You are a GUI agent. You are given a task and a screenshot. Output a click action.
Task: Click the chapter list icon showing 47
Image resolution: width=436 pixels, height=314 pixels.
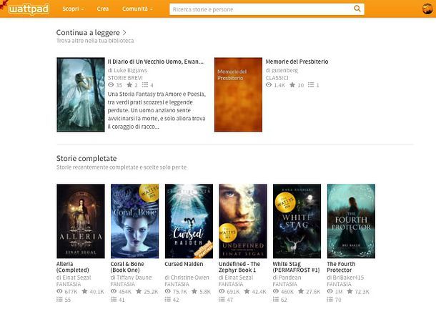point(222,299)
